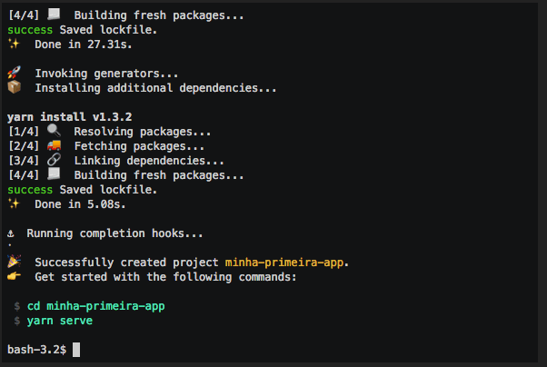Click the text 'Installing additional dependencies...'
The image size is (547, 367).
click(x=155, y=88)
